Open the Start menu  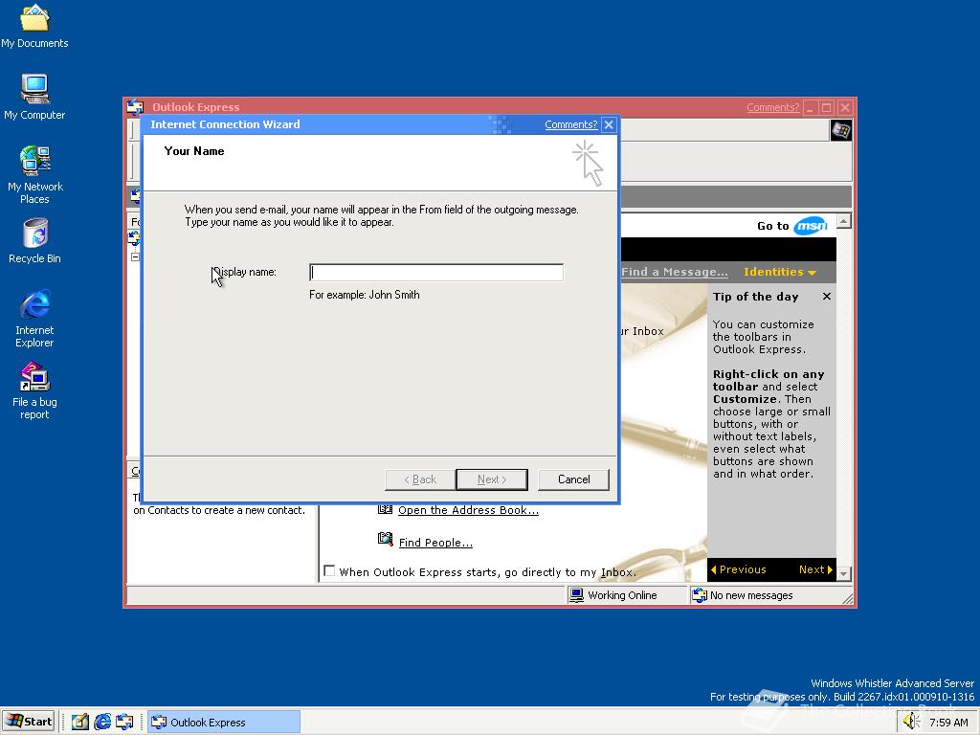pyautogui.click(x=28, y=721)
